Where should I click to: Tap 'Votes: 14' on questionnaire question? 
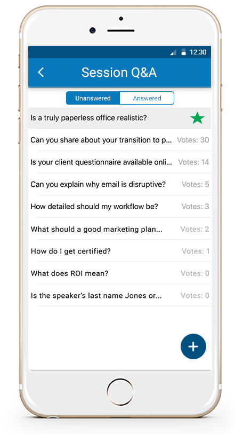[x=193, y=162]
